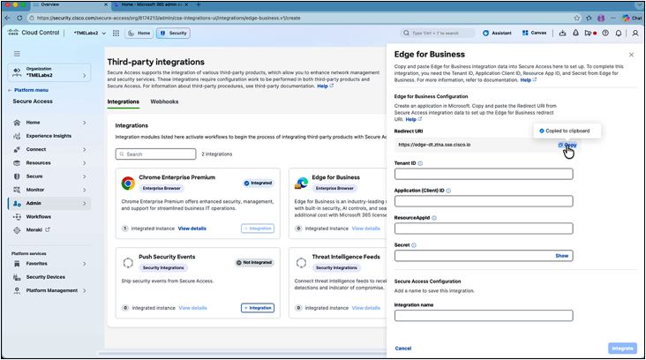Image resolution: width=646 pixels, height=360 pixels.
Task: Go to Home header tab
Action: 139,33
